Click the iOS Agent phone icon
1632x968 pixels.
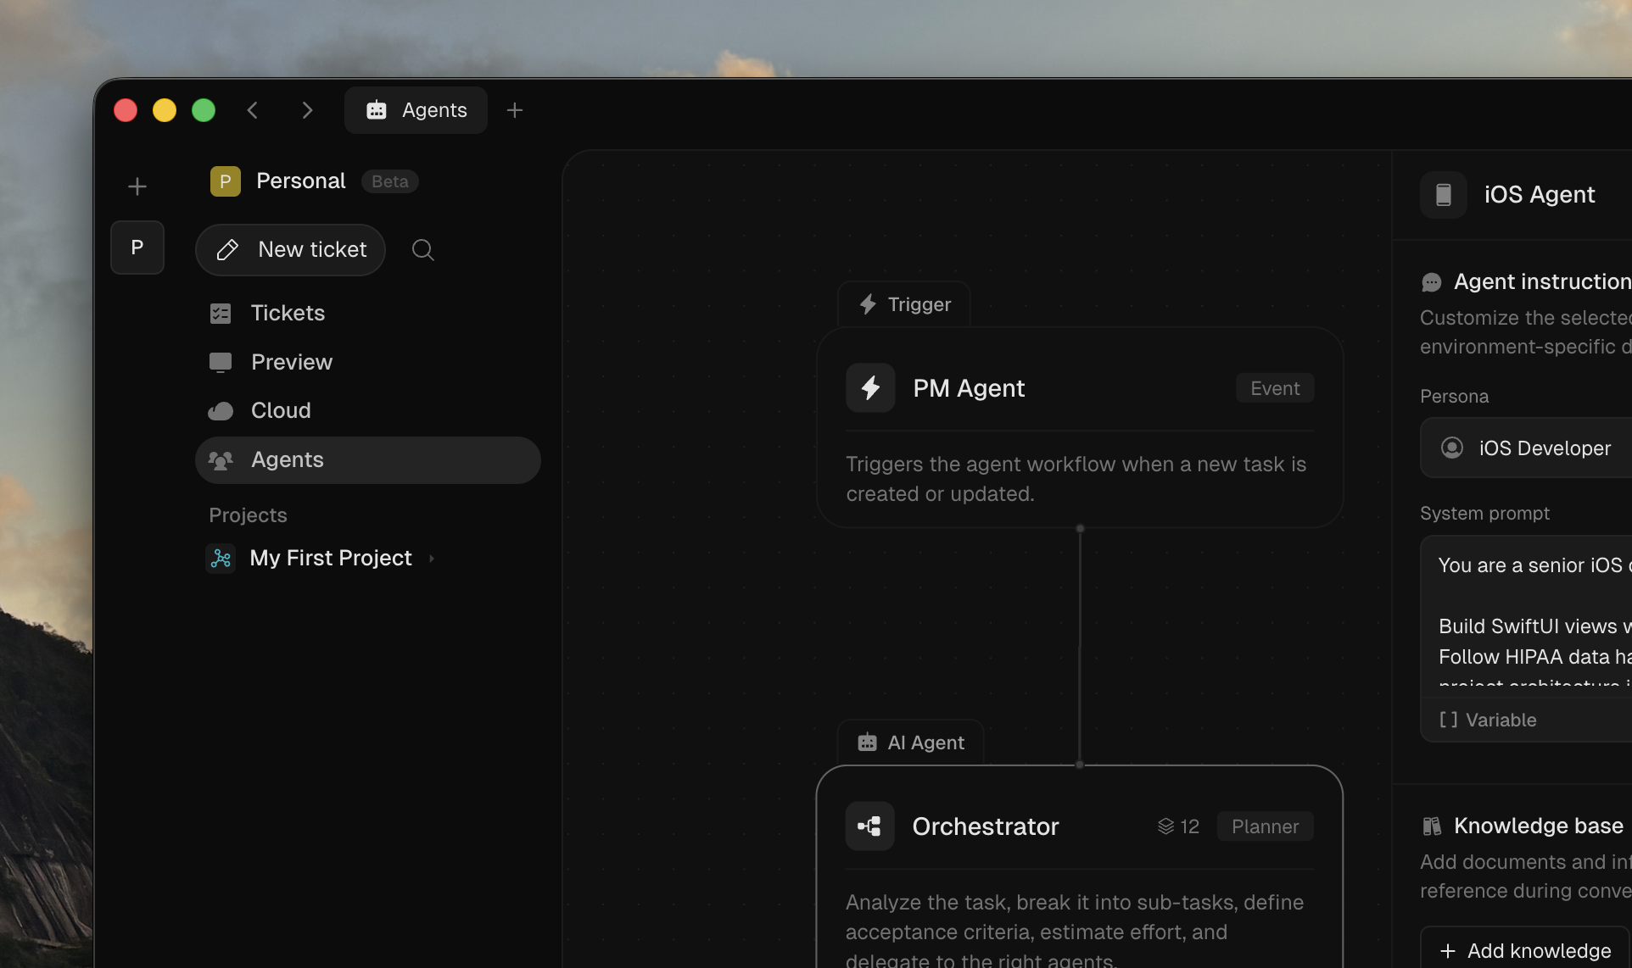coord(1443,195)
